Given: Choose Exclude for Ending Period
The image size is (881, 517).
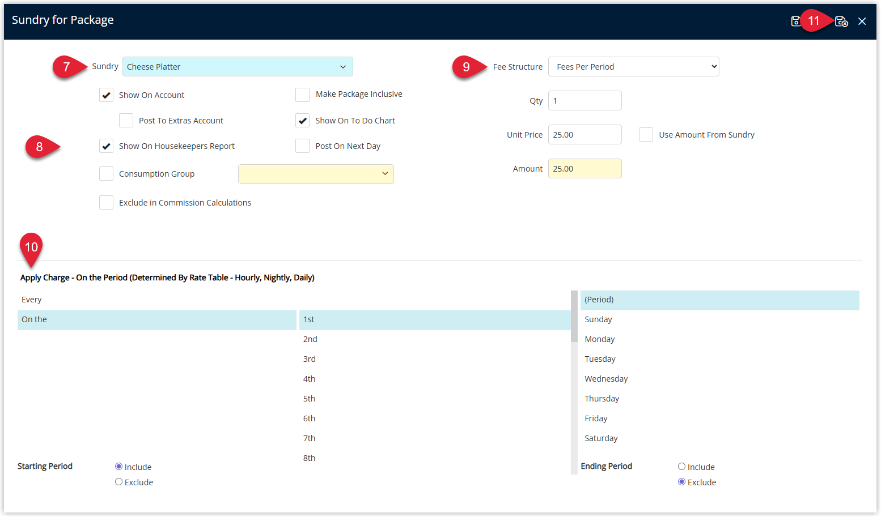Looking at the screenshot, I should (x=681, y=482).
